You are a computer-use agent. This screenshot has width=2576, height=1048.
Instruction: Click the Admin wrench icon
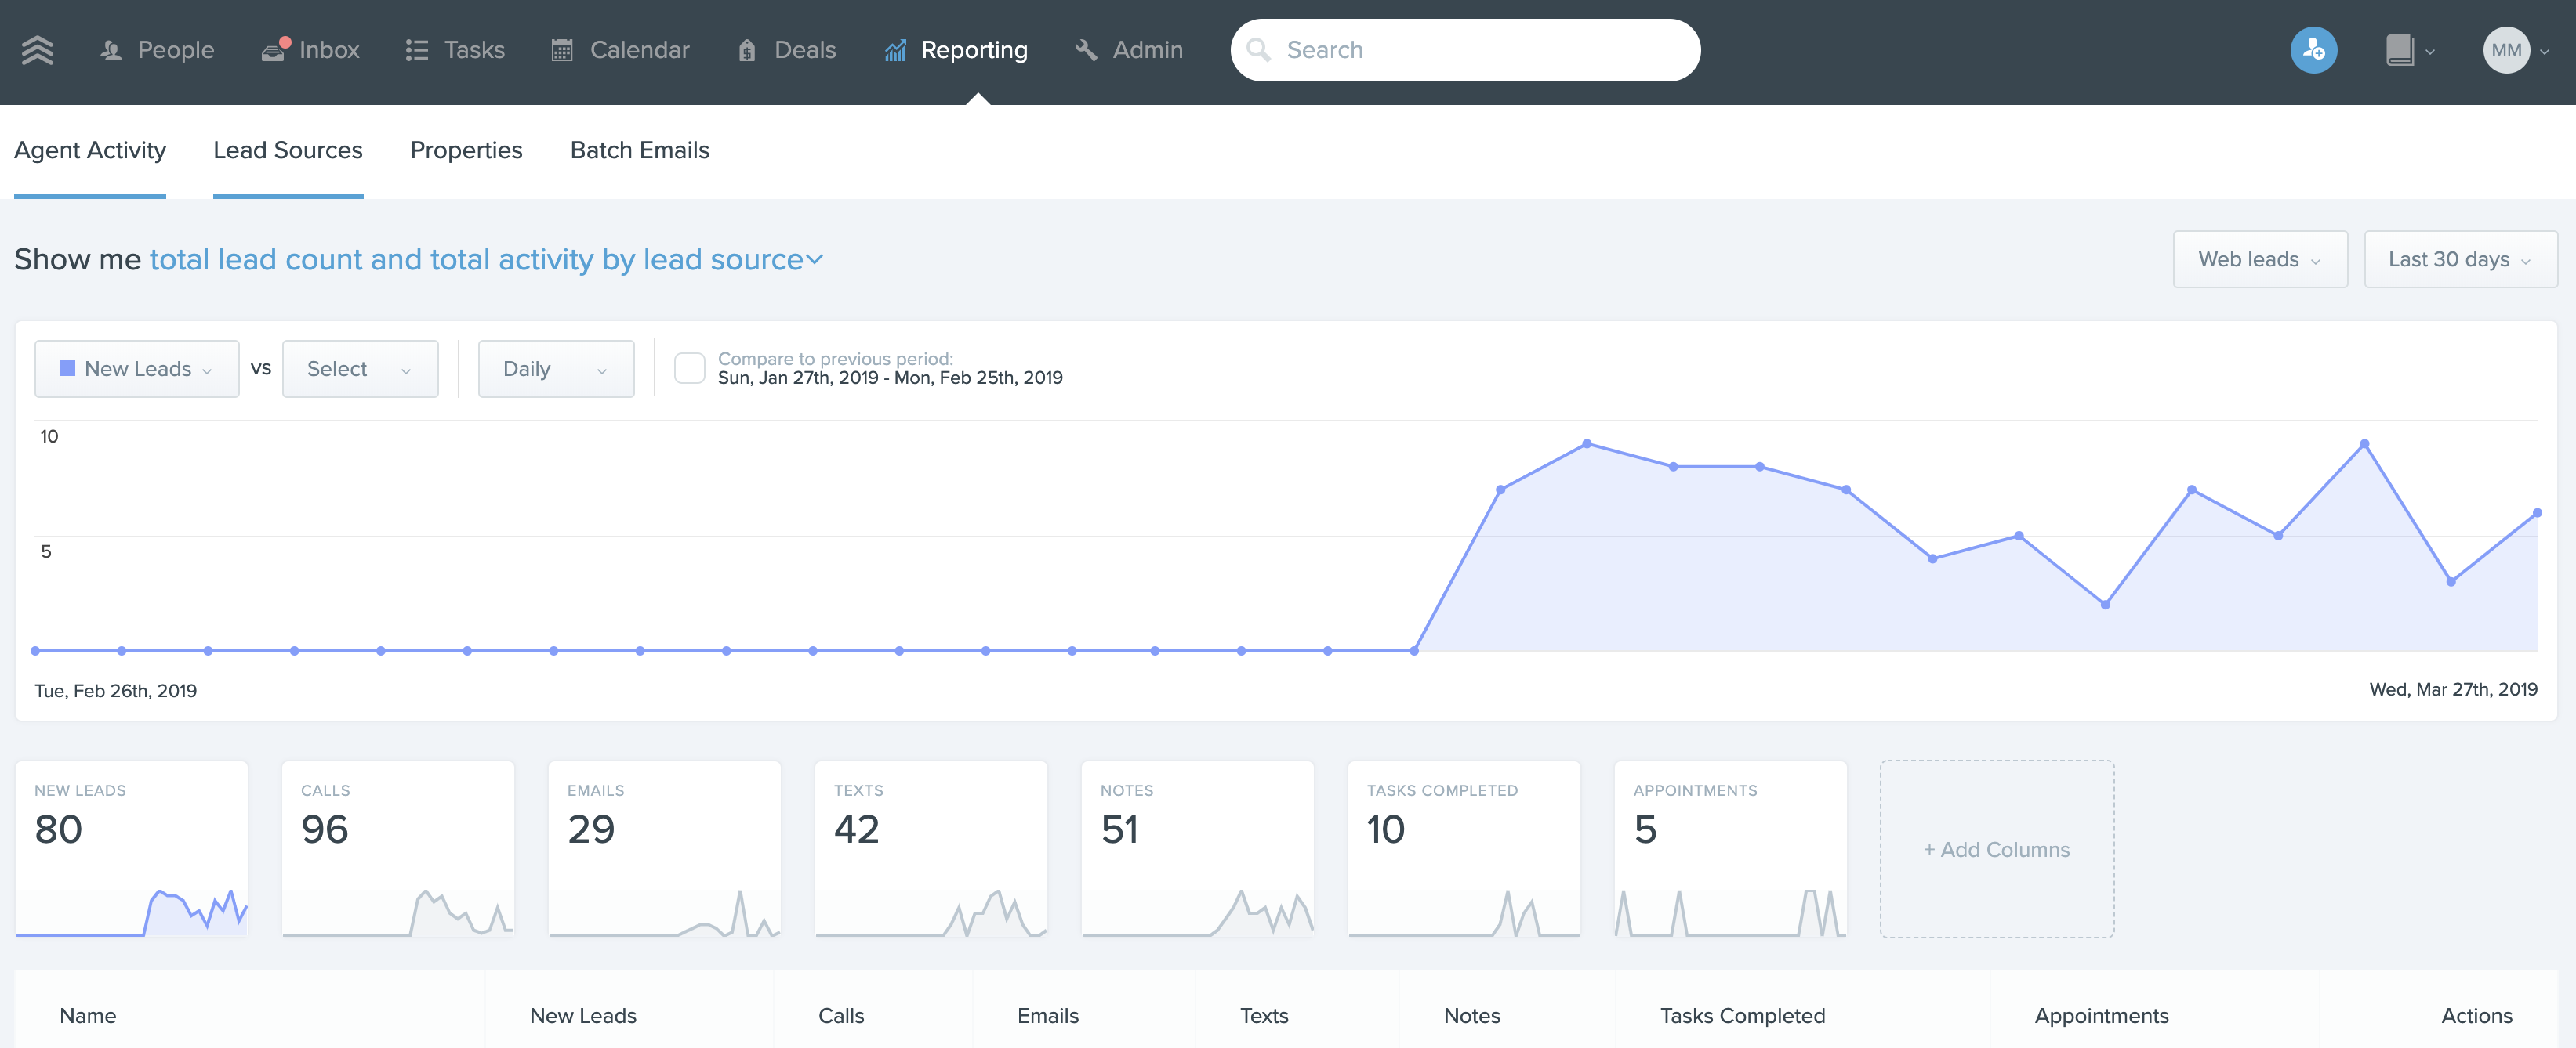(x=1086, y=50)
